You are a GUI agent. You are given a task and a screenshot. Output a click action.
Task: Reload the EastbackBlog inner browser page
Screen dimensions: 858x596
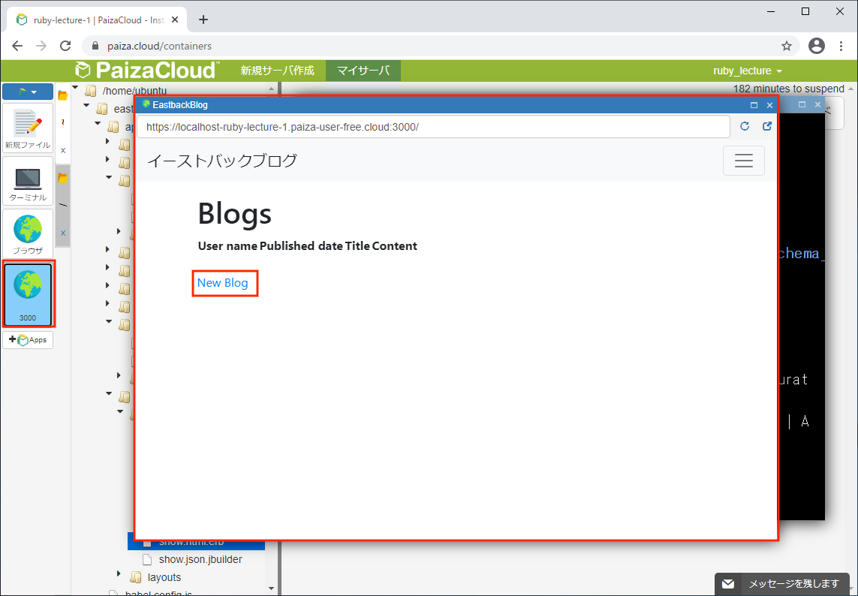tap(745, 127)
